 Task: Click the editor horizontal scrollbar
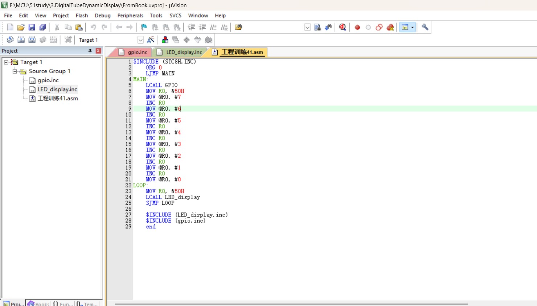point(291,304)
